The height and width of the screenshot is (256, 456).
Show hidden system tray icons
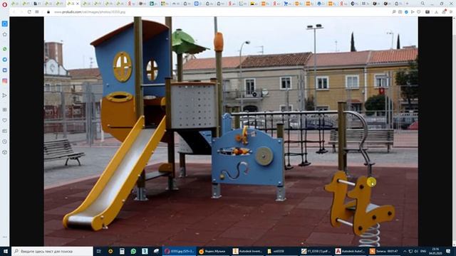(x=405, y=251)
